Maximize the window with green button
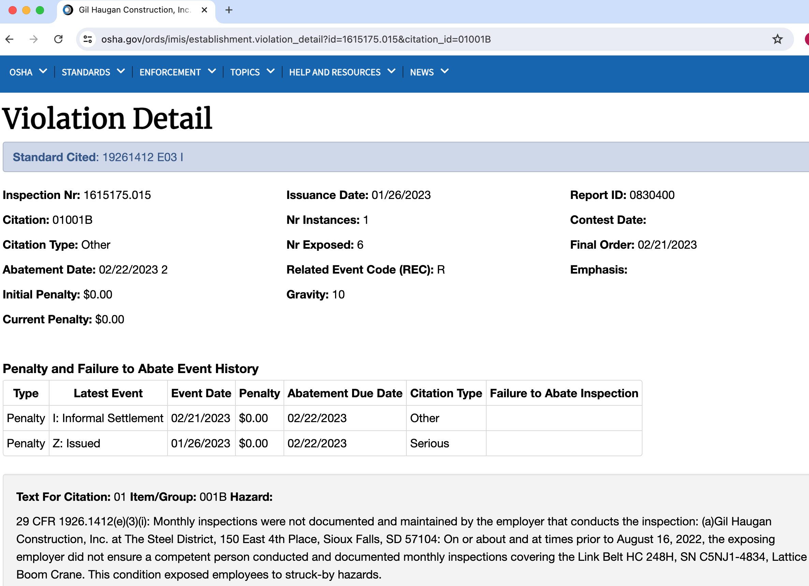This screenshot has width=809, height=586. tap(40, 10)
